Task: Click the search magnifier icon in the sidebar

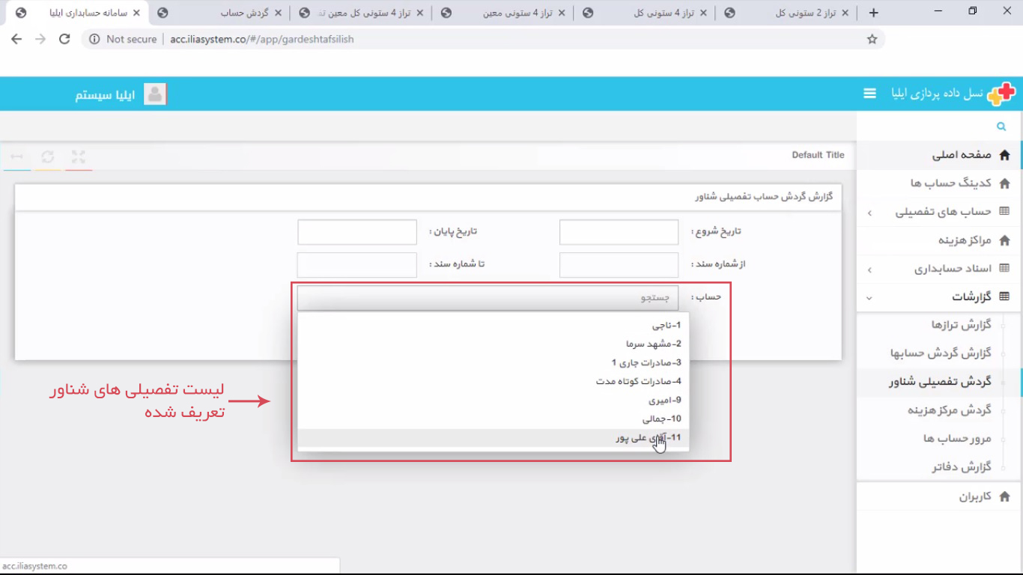Action: (x=1001, y=126)
